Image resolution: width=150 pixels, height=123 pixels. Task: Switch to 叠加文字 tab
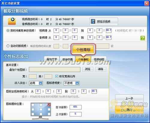click(x=52, y=59)
